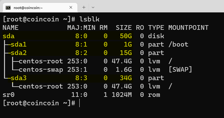224x118 pixels.
Task: Place cursor at the bottom command prompt
Action: [x=79, y=103]
